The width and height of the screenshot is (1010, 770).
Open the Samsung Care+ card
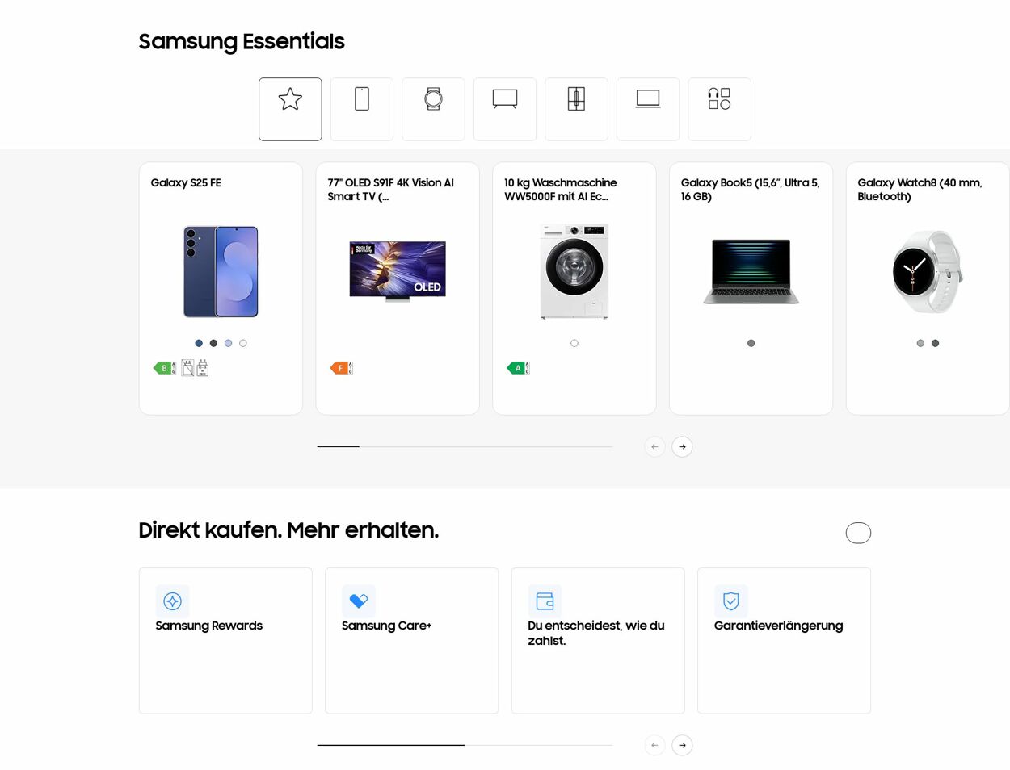click(x=412, y=641)
